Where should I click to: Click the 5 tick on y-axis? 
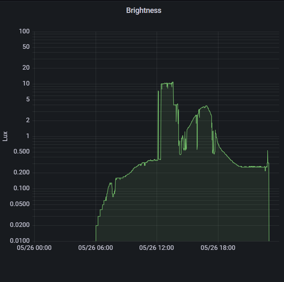click(x=28, y=99)
